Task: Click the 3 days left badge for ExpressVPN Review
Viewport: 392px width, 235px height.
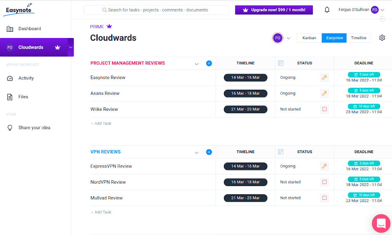Action: point(364,163)
